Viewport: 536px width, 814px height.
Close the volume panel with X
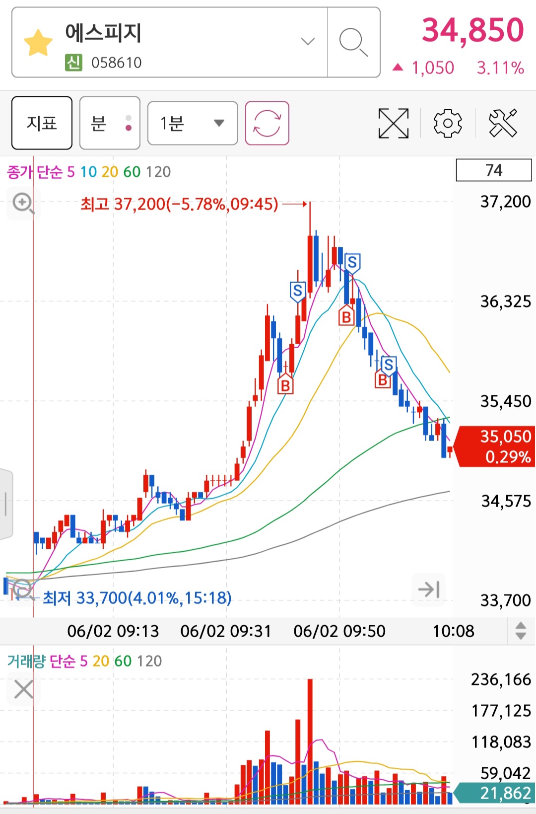click(x=23, y=690)
